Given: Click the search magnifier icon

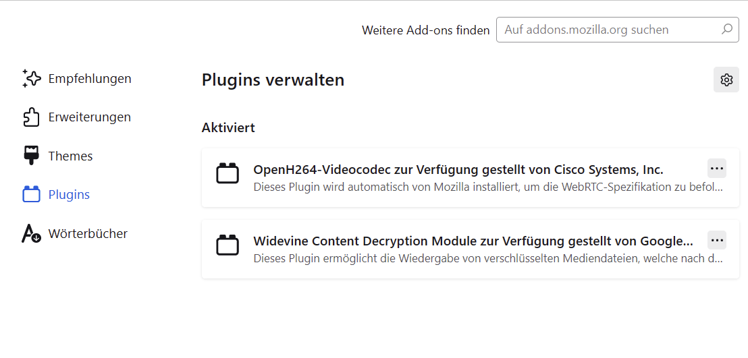Looking at the screenshot, I should [726, 30].
